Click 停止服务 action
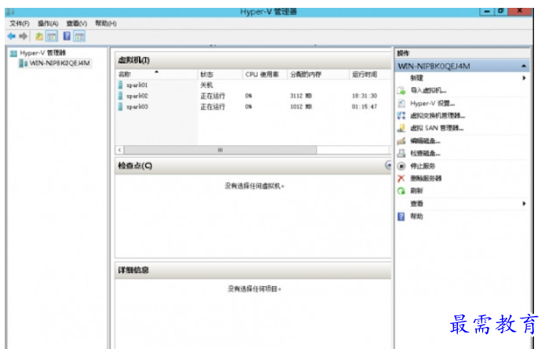The height and width of the screenshot is (349, 545). [x=423, y=165]
